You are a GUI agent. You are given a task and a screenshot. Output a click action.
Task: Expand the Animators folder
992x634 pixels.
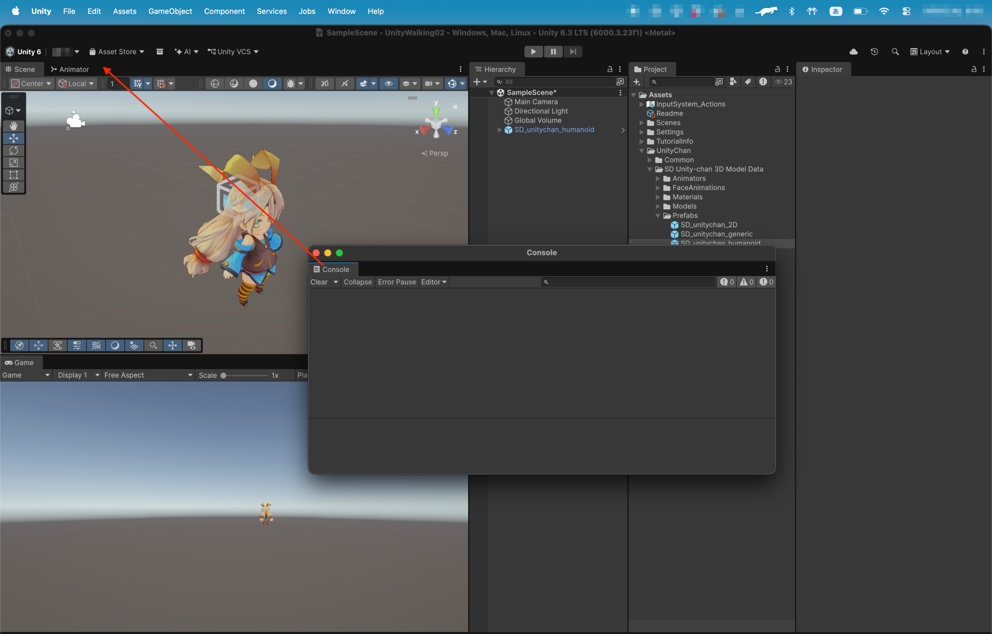pos(658,178)
